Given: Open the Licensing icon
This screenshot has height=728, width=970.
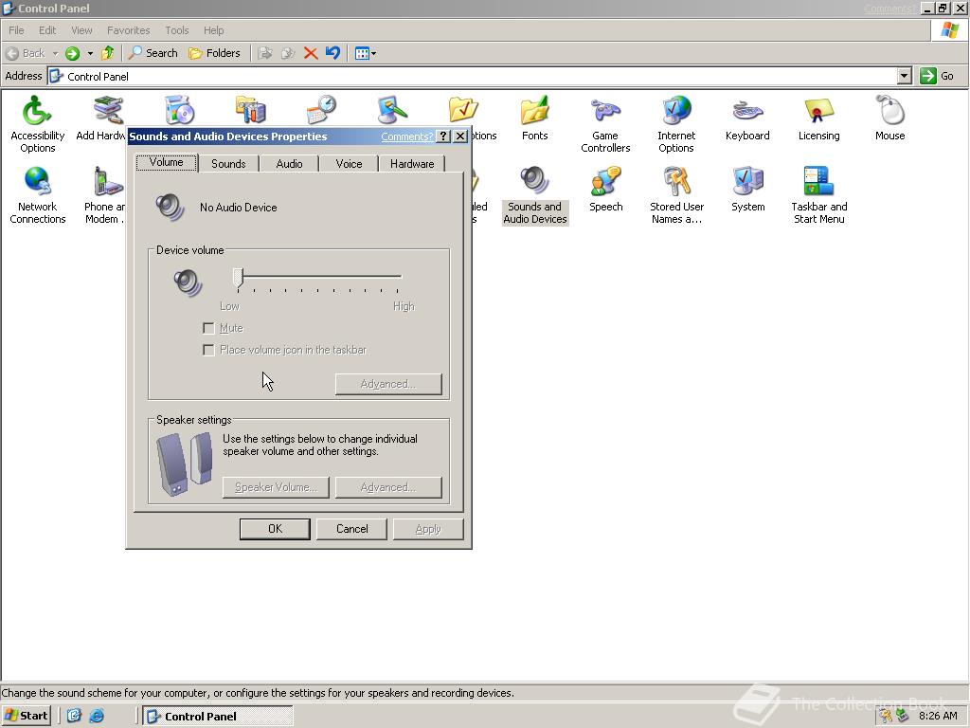Looking at the screenshot, I should pos(818,118).
